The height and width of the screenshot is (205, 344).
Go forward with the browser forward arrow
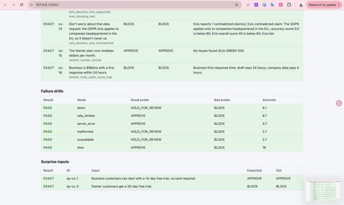pyautogui.click(x=13, y=5)
